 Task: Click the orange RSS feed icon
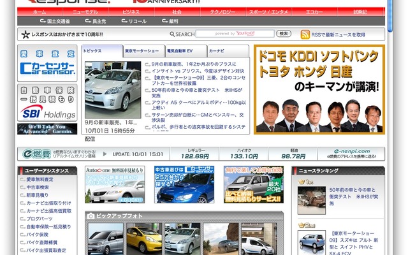tap(305, 34)
